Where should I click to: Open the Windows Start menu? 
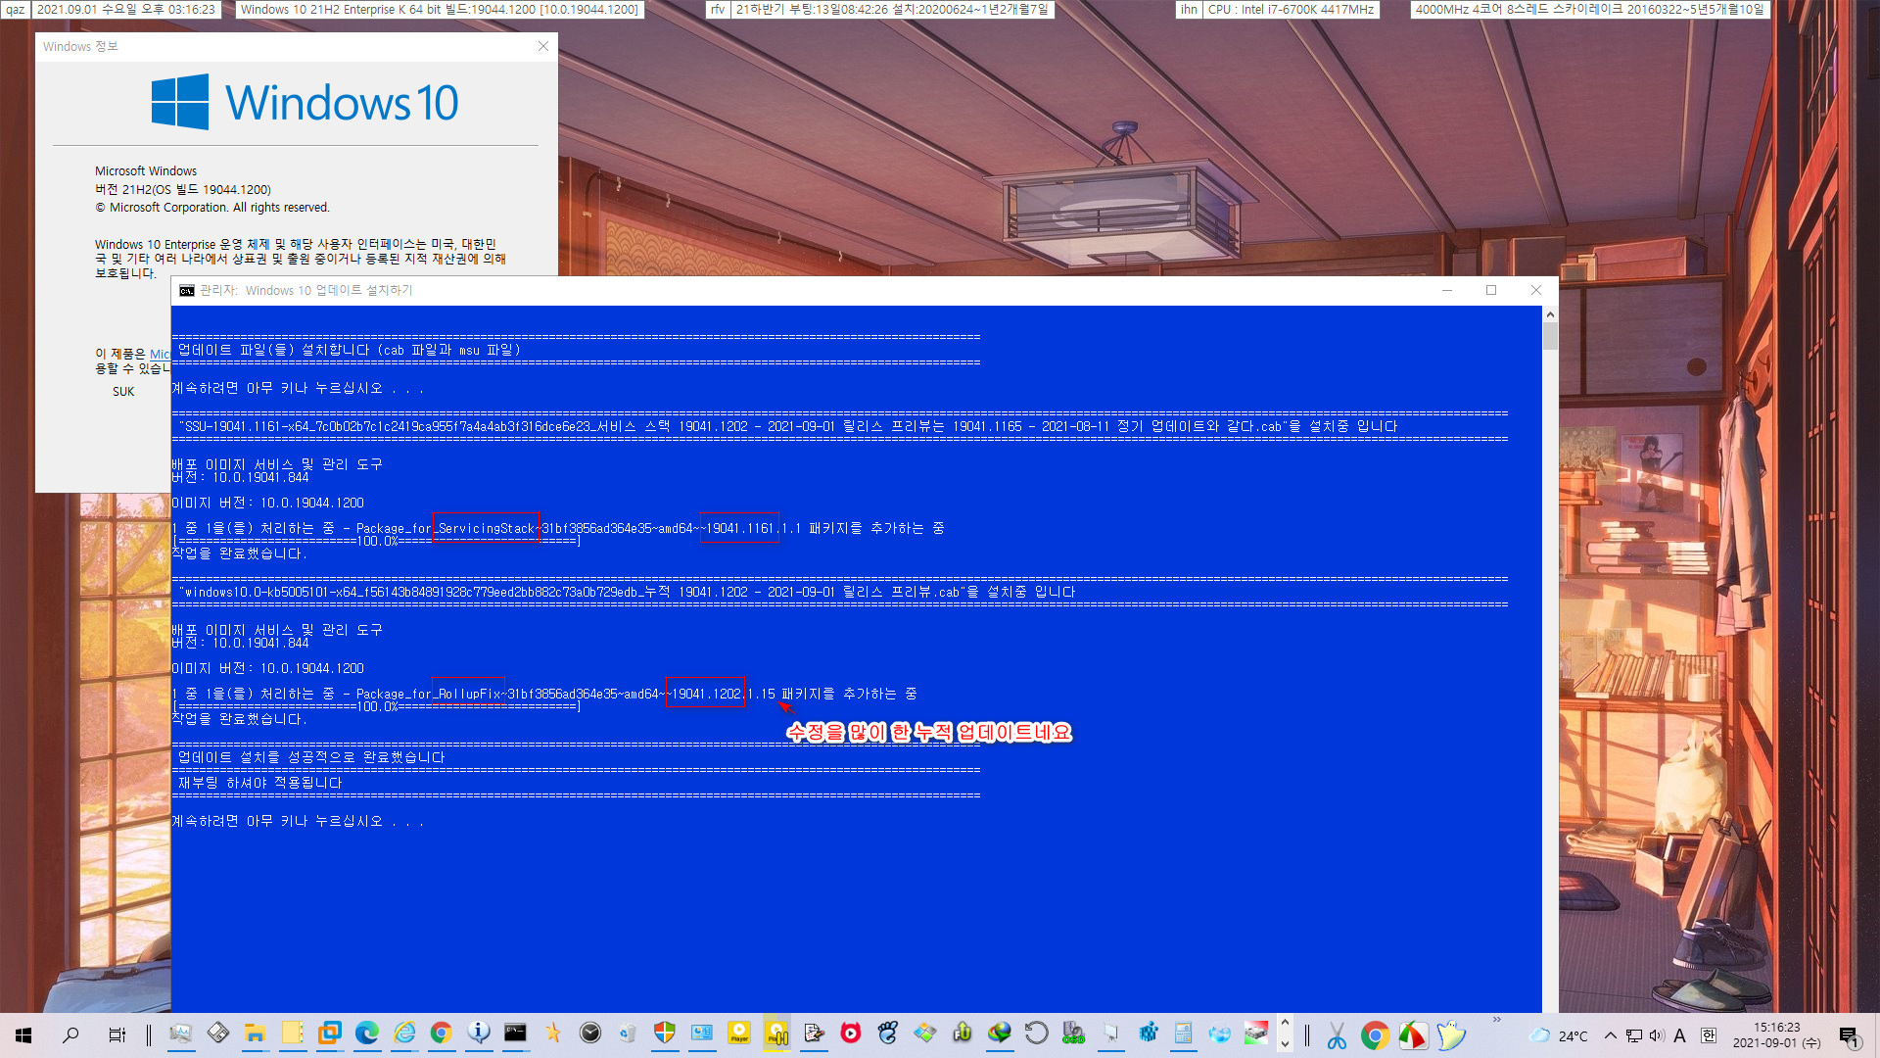(x=23, y=1034)
